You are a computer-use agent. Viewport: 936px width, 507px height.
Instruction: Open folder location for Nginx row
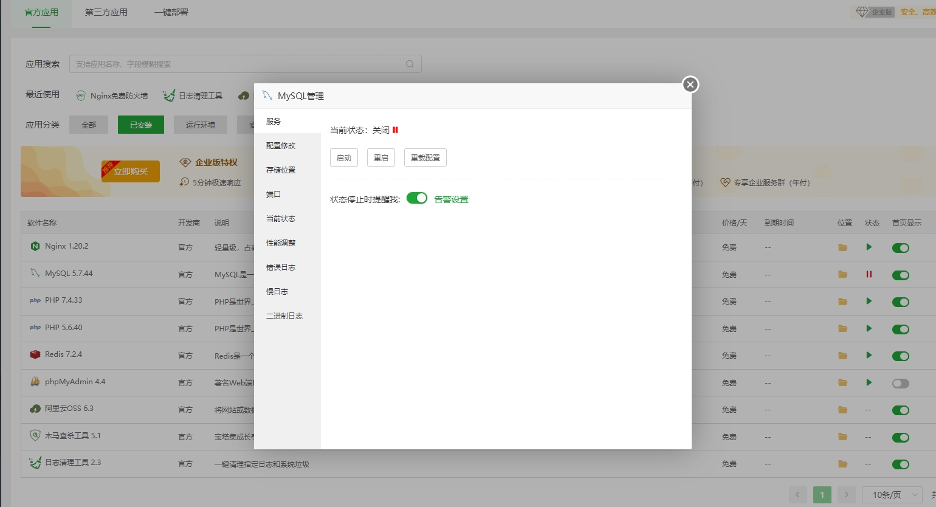[x=842, y=247]
